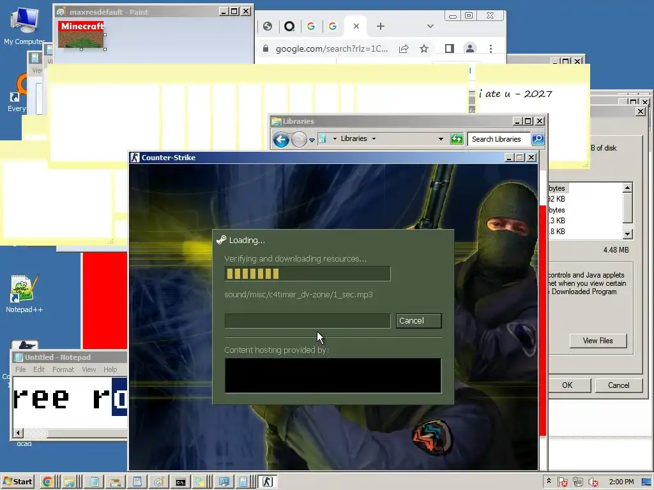
Task: Bookmark this page with the star icon
Action: [424, 48]
